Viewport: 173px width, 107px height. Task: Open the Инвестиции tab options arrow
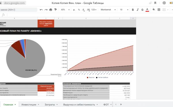point(38,104)
